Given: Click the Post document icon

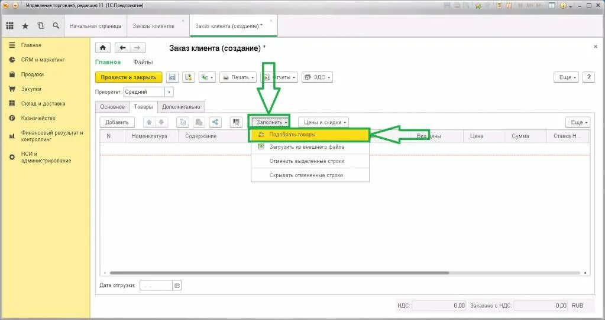Looking at the screenshot, I should (188, 77).
